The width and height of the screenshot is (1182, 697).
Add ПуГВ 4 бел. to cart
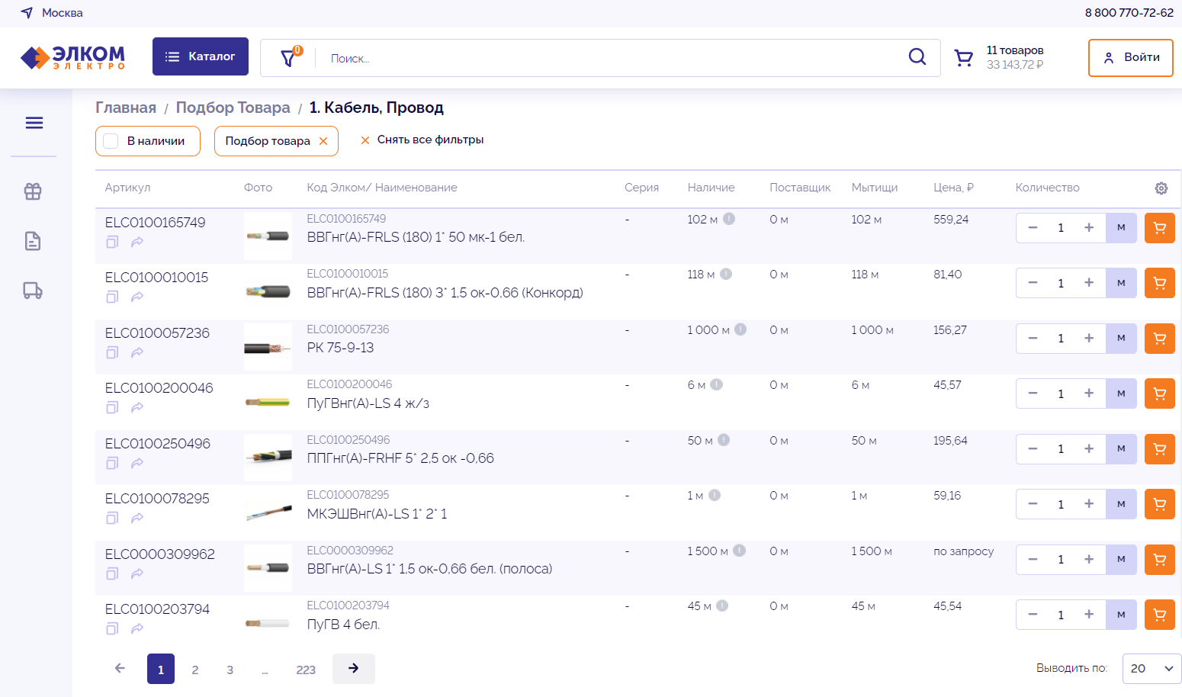(1160, 615)
